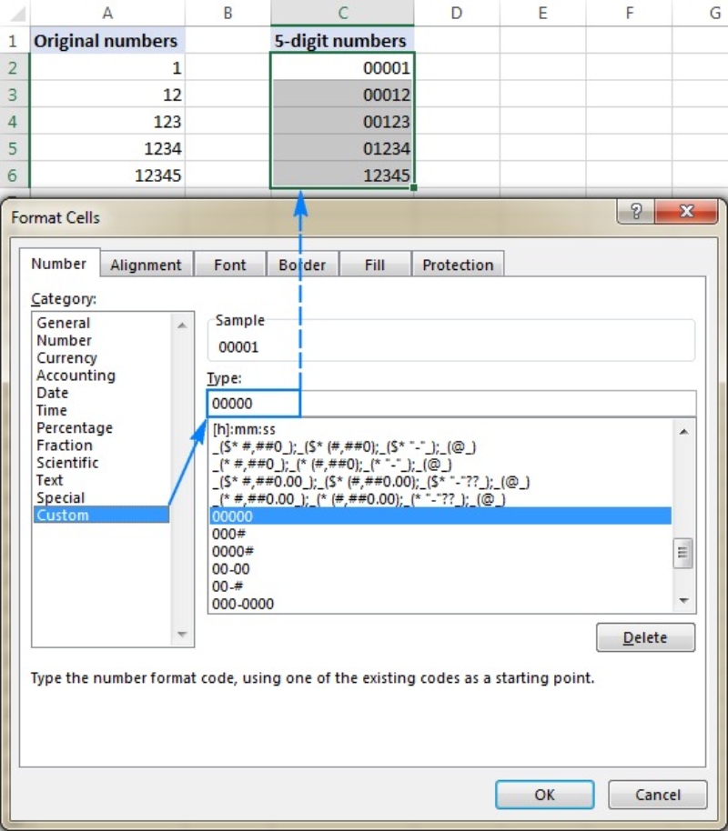Image resolution: width=728 pixels, height=831 pixels.
Task: Switch to the Alignment tab
Action: click(x=146, y=265)
